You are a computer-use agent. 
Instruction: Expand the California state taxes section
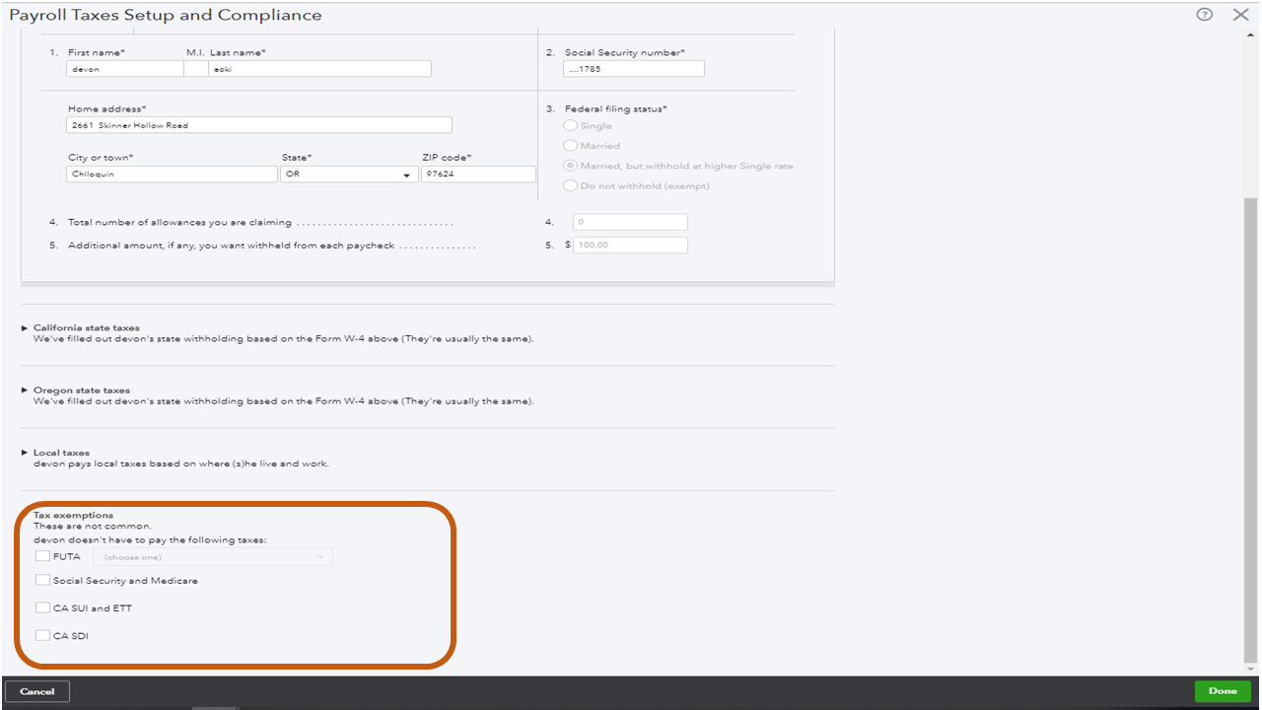pos(25,327)
